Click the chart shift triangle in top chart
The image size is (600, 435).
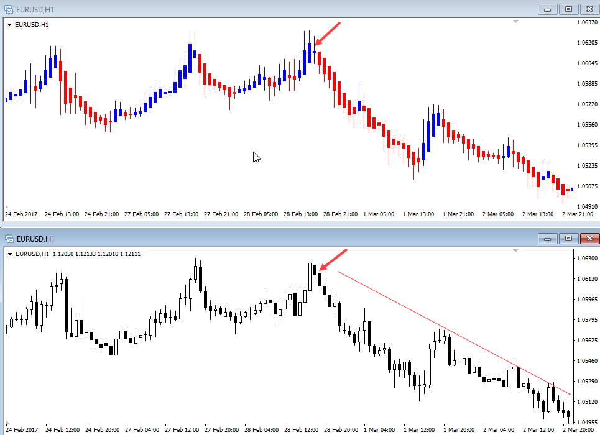515,22
